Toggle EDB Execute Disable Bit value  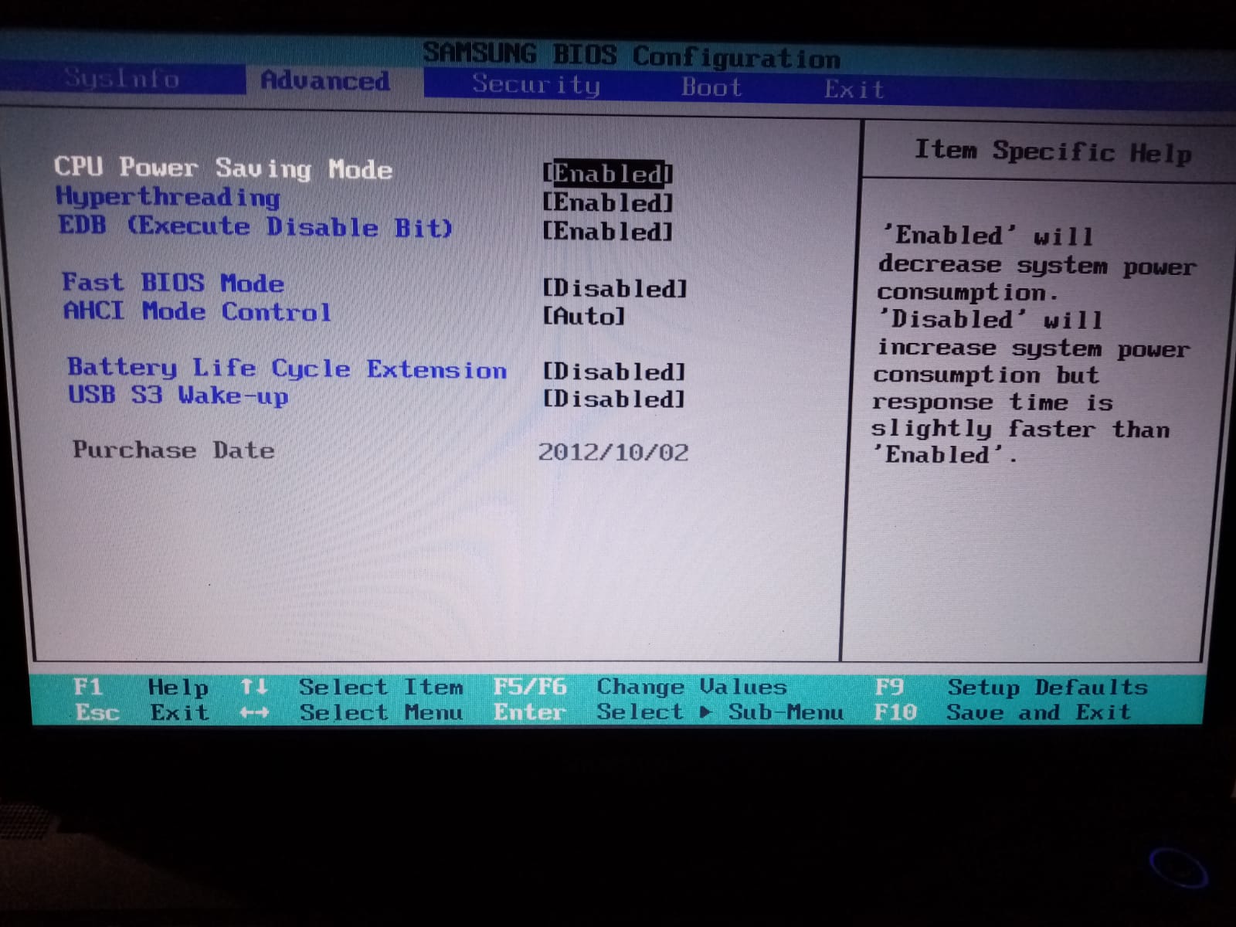click(x=607, y=231)
